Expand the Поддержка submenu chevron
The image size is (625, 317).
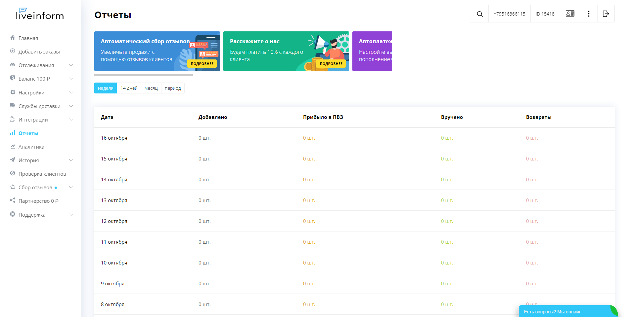[71, 215]
